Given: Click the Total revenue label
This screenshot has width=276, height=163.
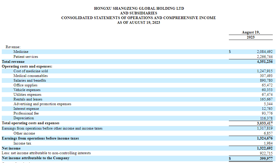Looking at the screenshot, I should click(13, 62).
